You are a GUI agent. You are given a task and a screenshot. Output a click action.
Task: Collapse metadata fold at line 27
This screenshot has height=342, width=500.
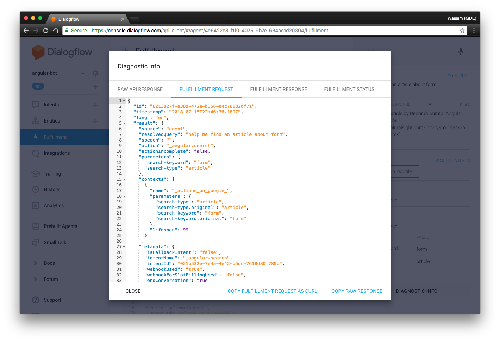coord(124,247)
